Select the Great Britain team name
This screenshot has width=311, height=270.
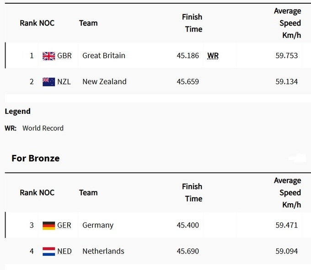pos(104,56)
